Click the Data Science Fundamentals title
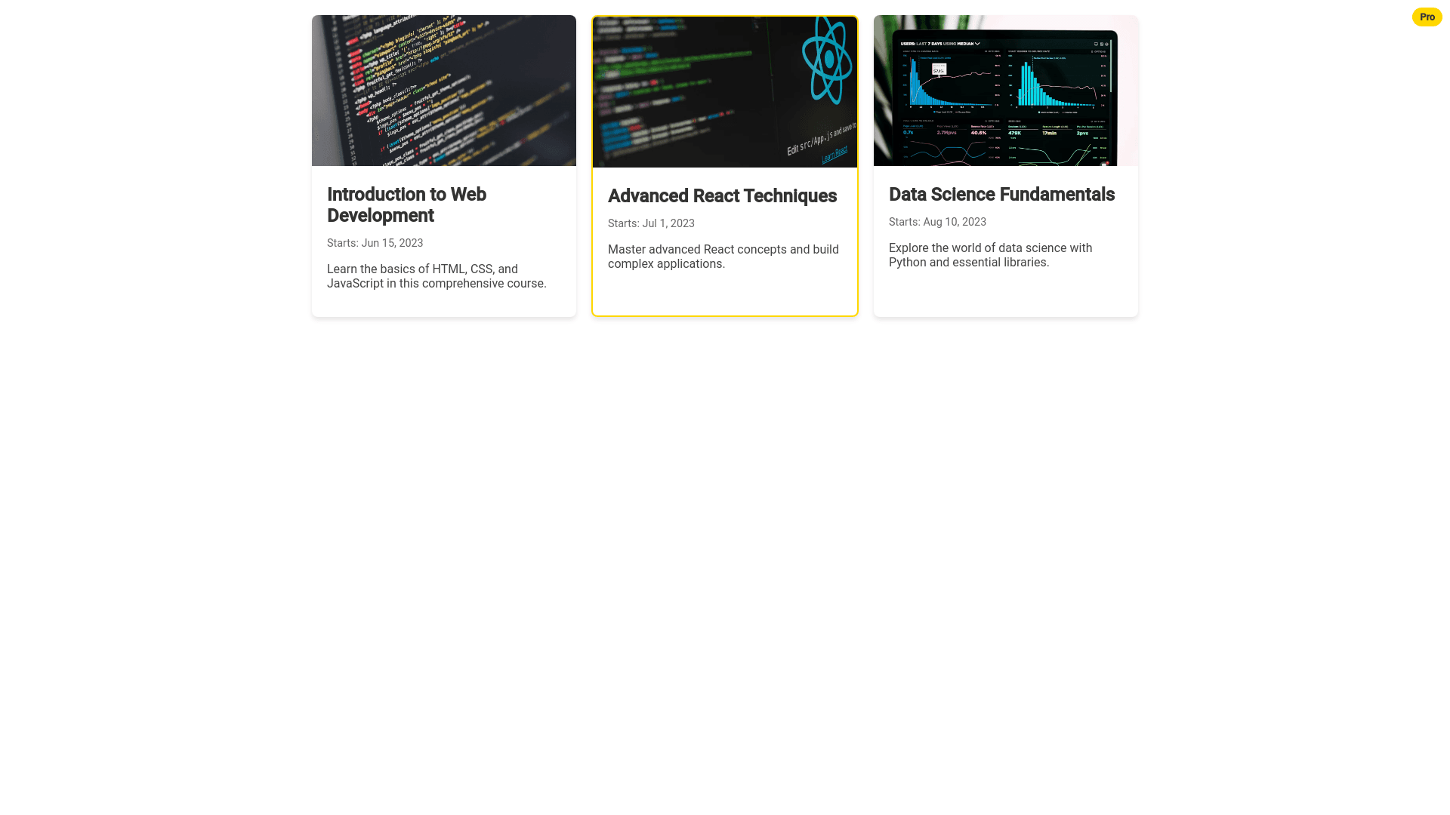 click(x=1001, y=195)
